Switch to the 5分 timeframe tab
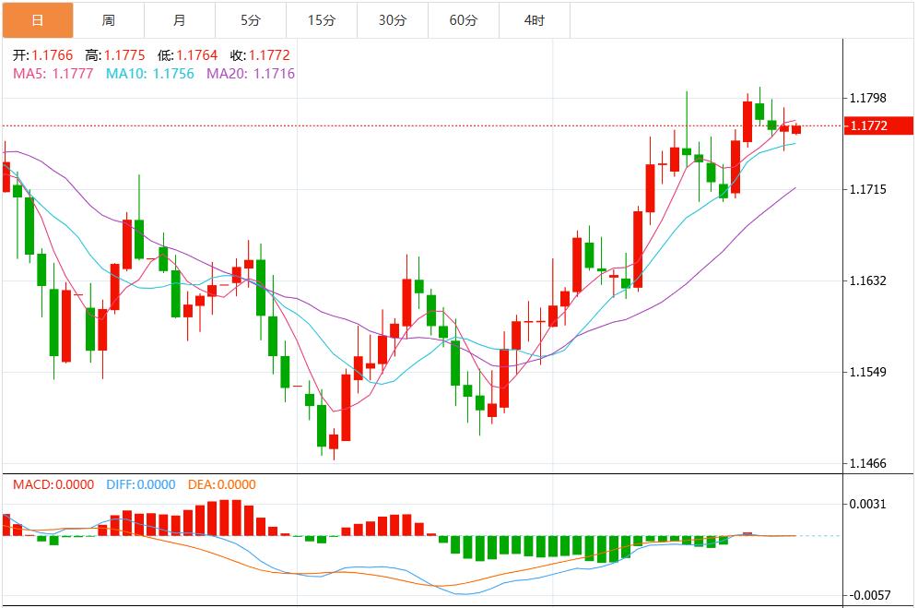The height and width of the screenshot is (608, 918). coord(251,19)
